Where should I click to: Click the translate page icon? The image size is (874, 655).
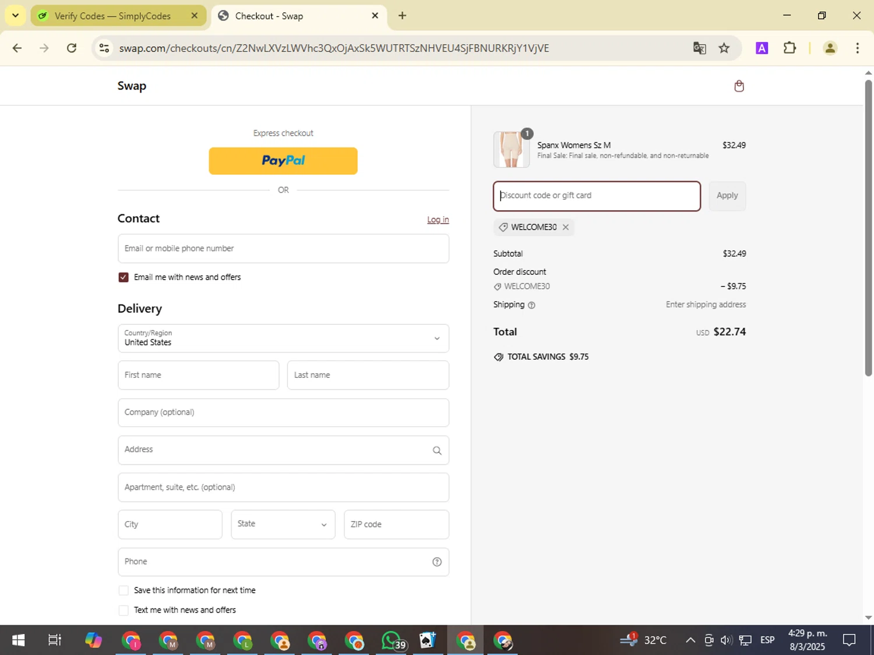[x=699, y=48]
